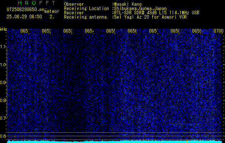
Task: Click the 0.9 kHz axis label
Action: pos(4,83)
